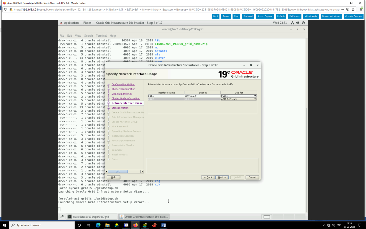Open Microsoft Word from the taskbar
This screenshot has width=366, height=229.
tap(163, 225)
